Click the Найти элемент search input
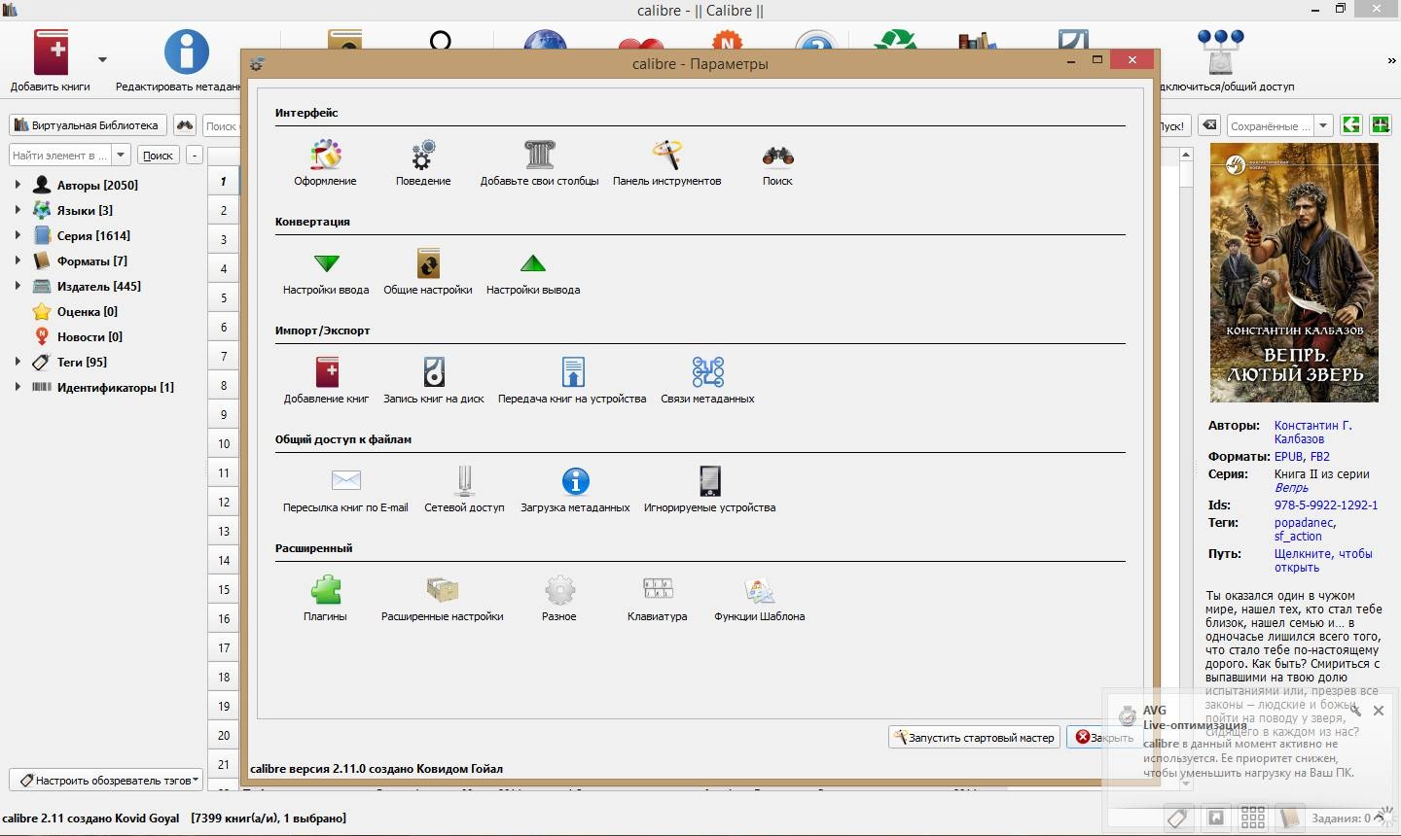 60,155
